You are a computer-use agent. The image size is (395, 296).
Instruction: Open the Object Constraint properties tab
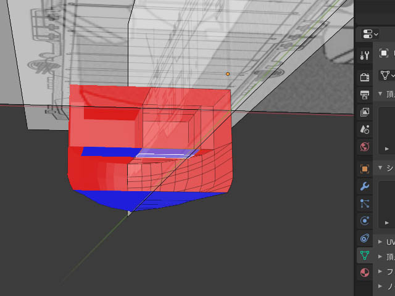coord(365,238)
